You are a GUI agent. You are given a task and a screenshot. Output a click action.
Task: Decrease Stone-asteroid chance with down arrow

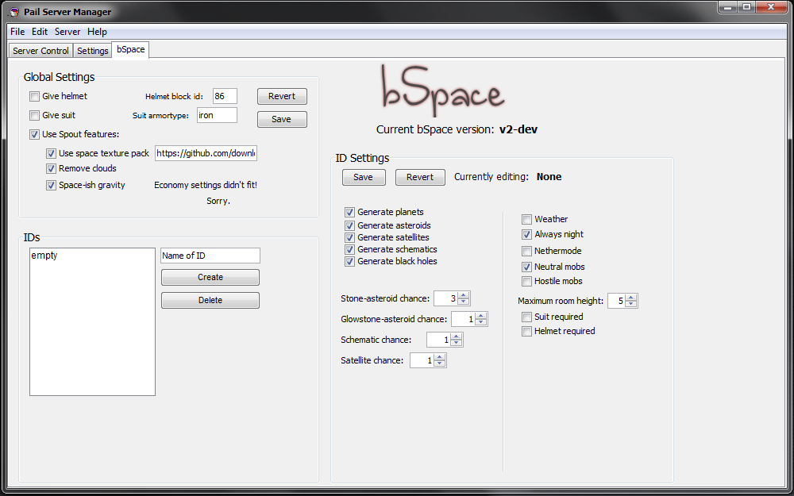464,302
